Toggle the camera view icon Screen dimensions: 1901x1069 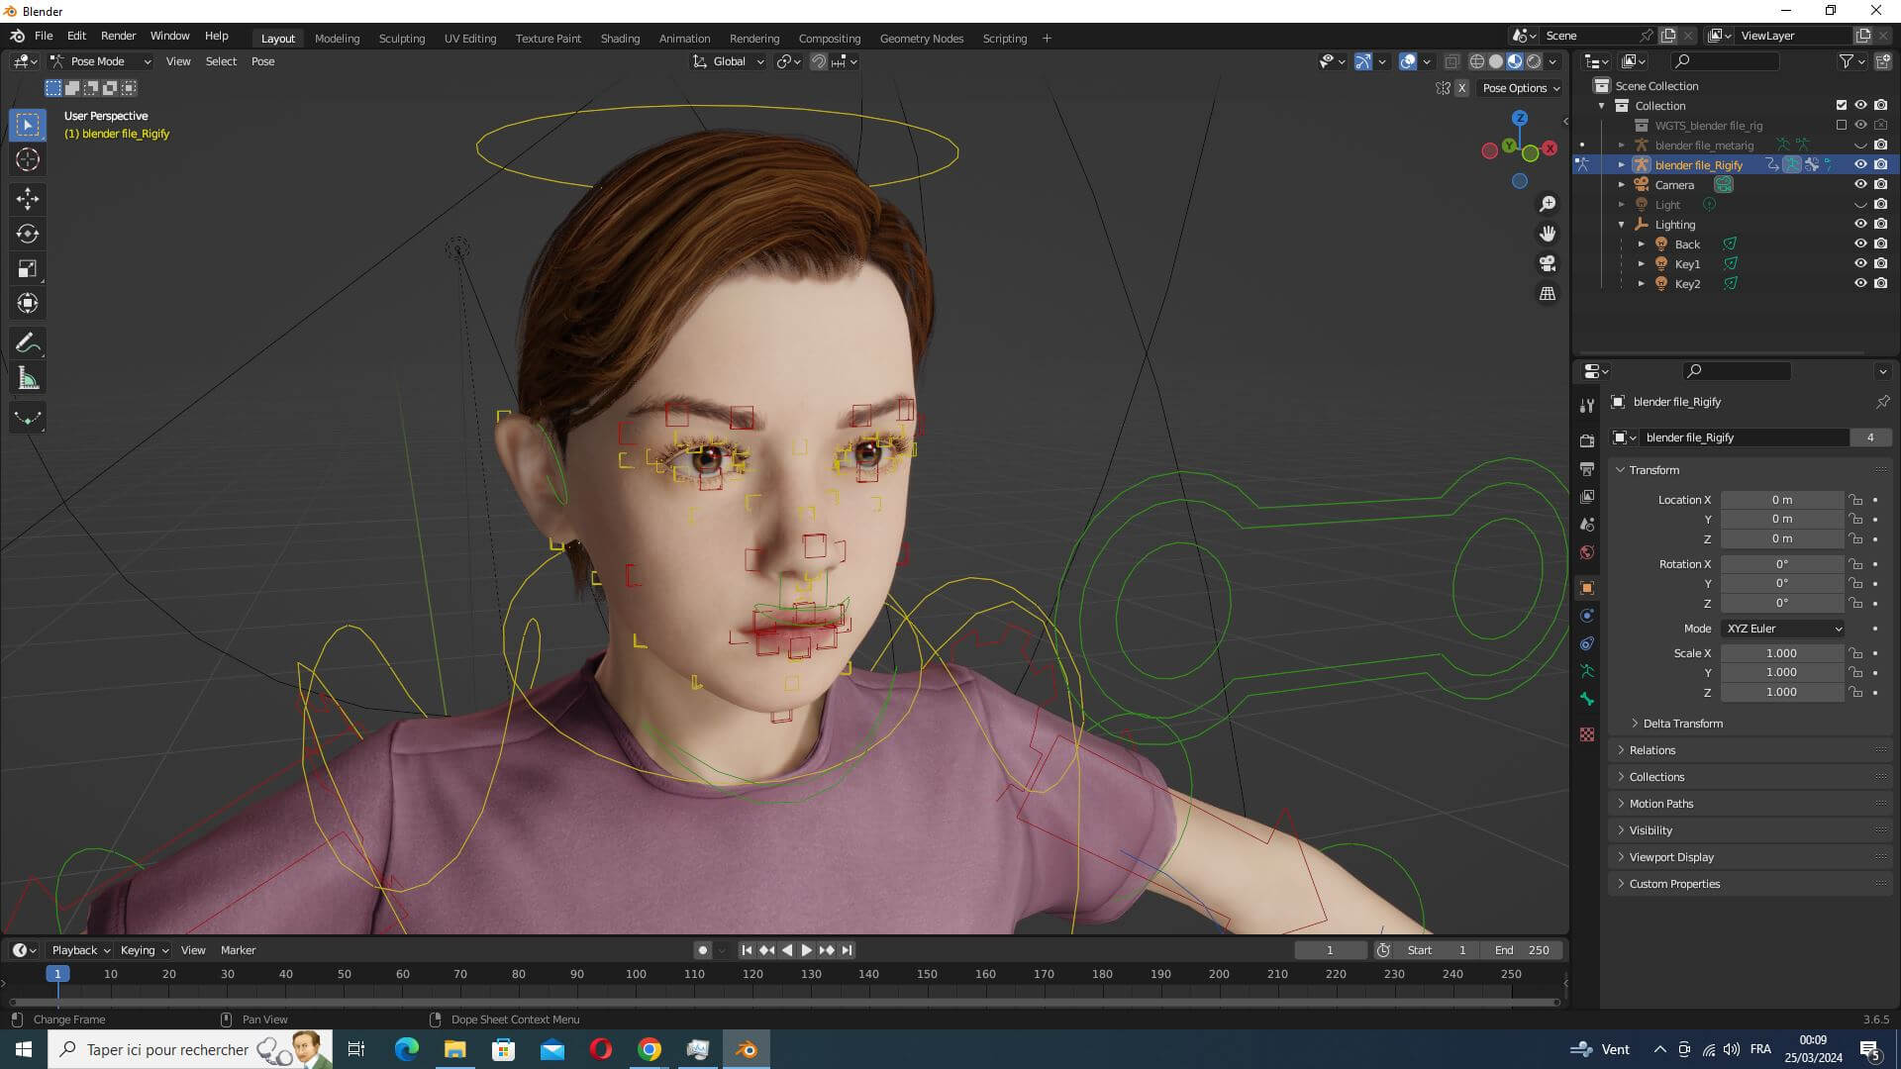point(1547,263)
